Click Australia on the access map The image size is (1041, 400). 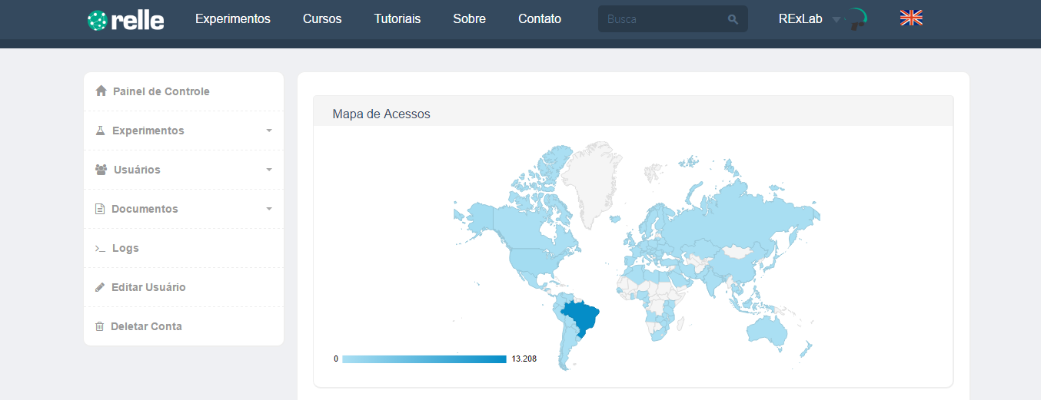767,330
